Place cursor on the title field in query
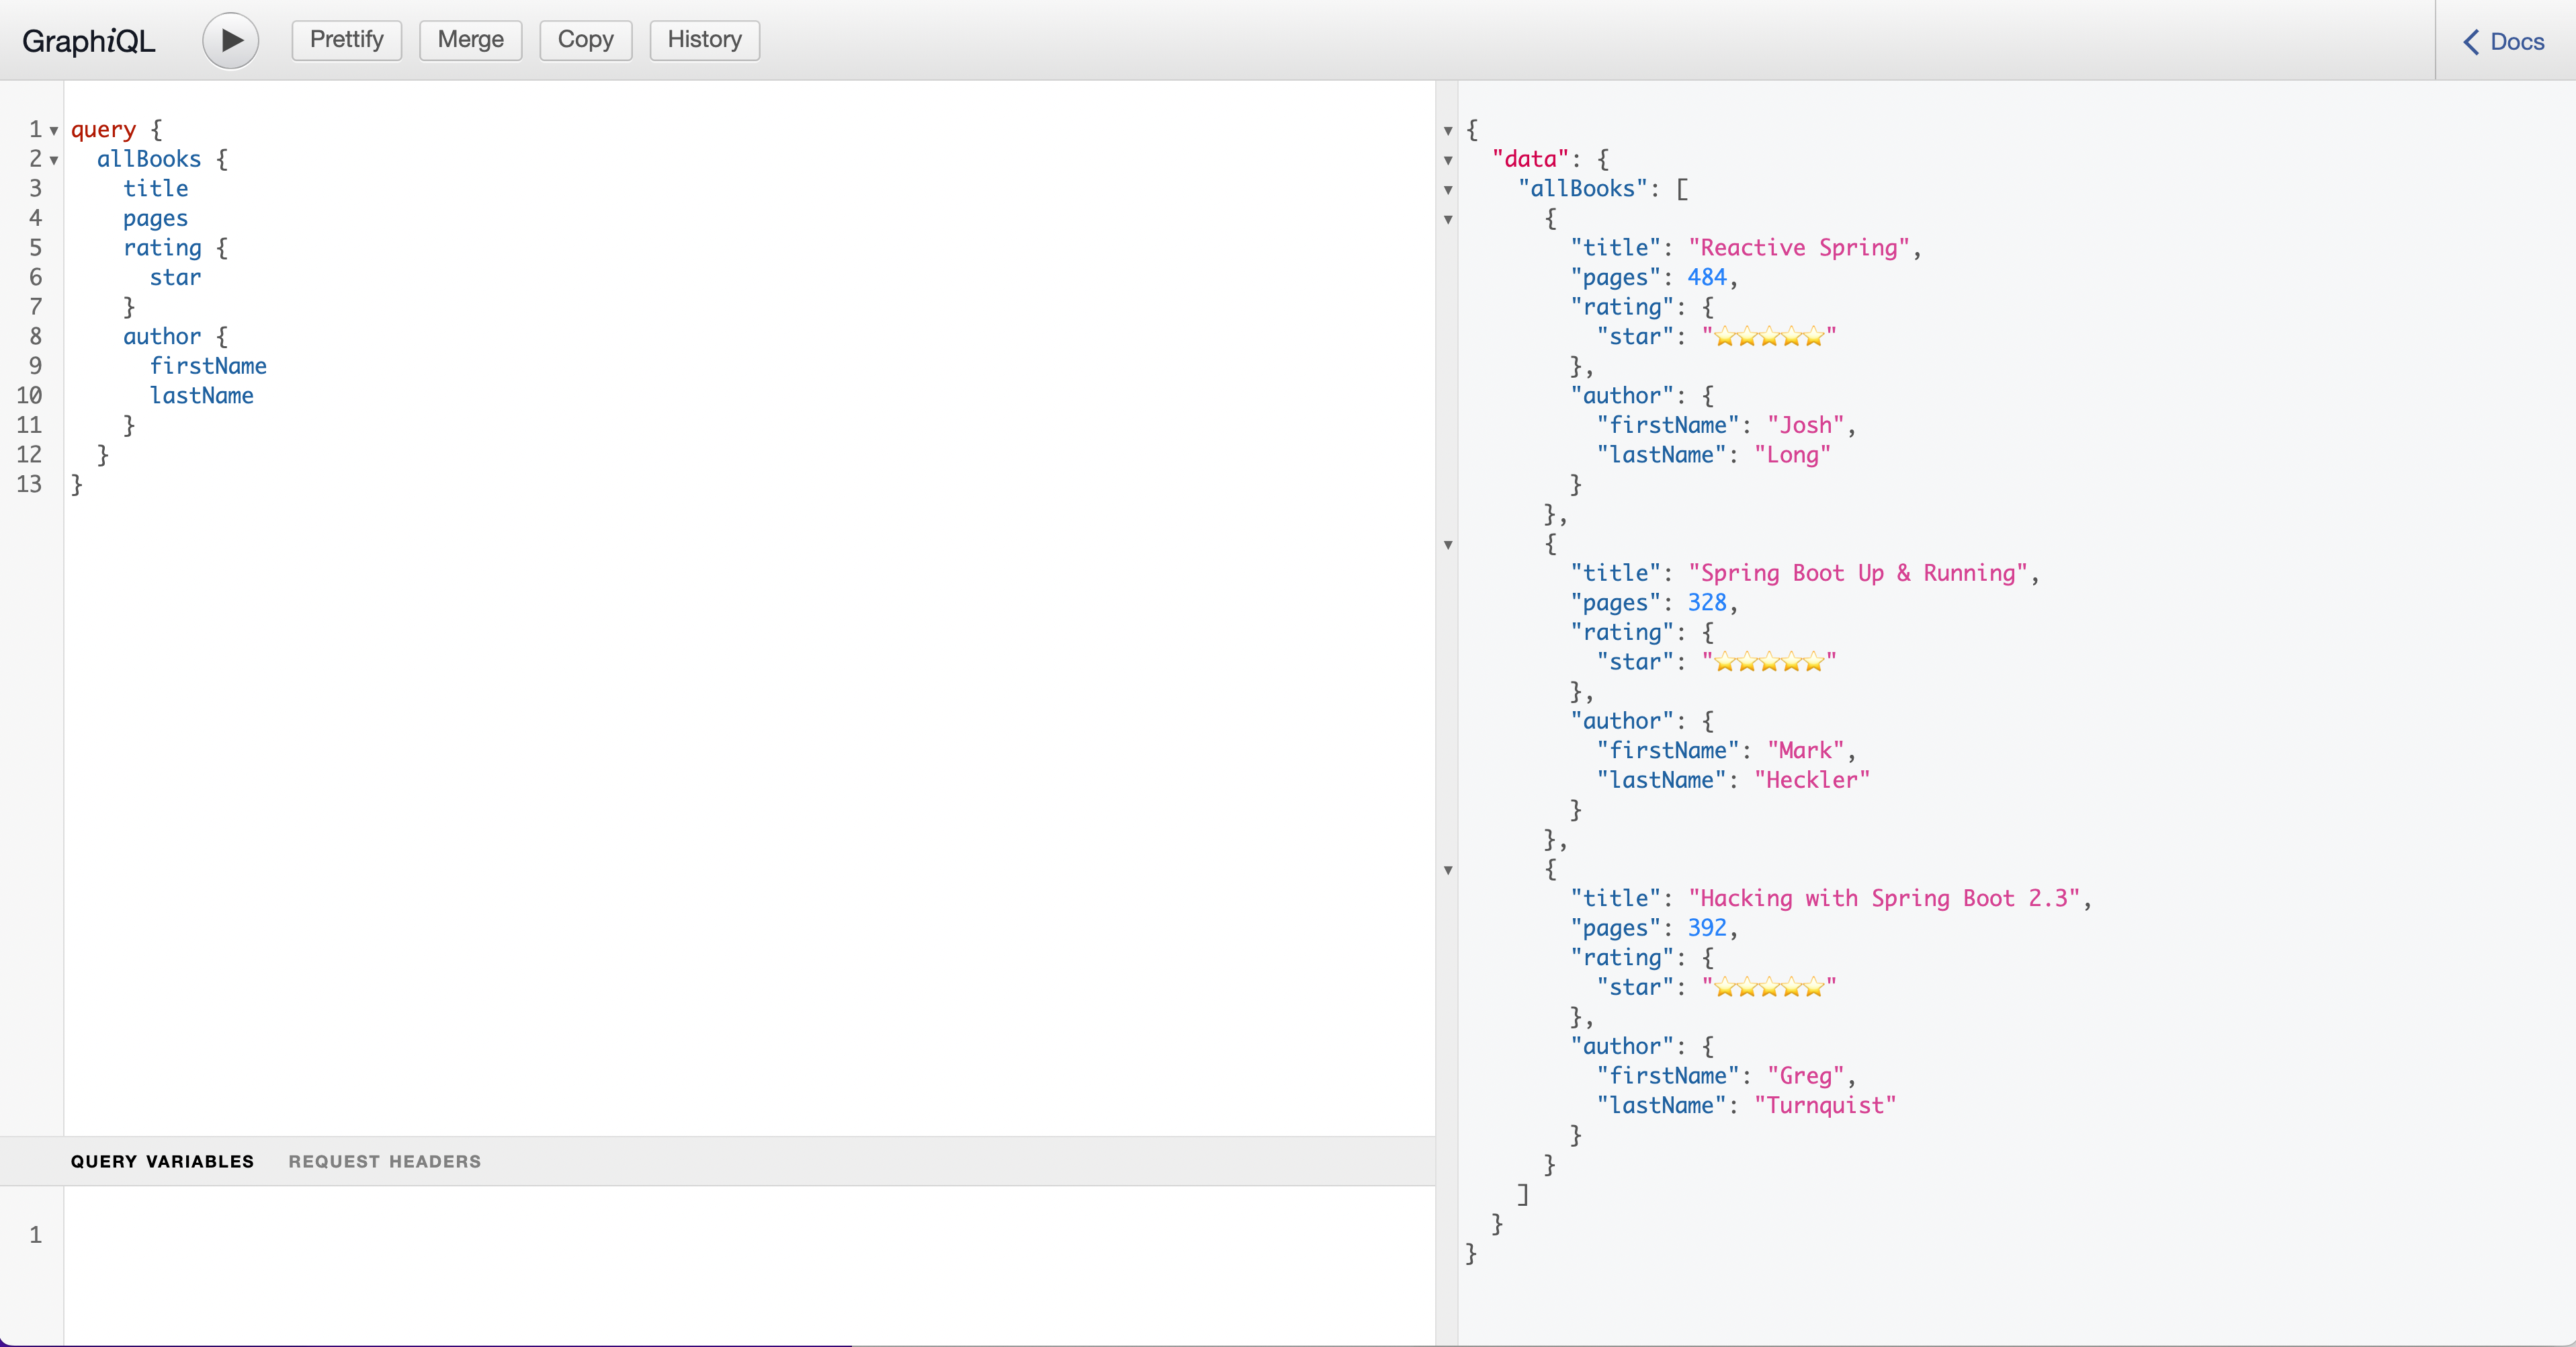The height and width of the screenshot is (1347, 2576). pyautogui.click(x=156, y=188)
